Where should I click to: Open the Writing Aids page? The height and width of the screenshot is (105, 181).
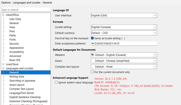point(17,77)
